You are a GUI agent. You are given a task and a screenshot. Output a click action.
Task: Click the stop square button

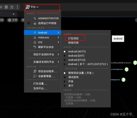6,7
